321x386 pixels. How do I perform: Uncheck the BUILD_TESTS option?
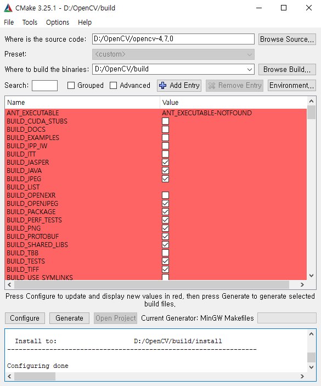(x=166, y=261)
